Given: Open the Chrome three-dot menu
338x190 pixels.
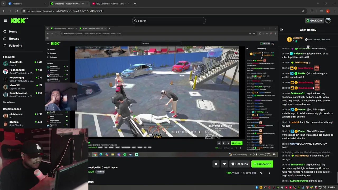Looking at the screenshot, I should point(334,11).
